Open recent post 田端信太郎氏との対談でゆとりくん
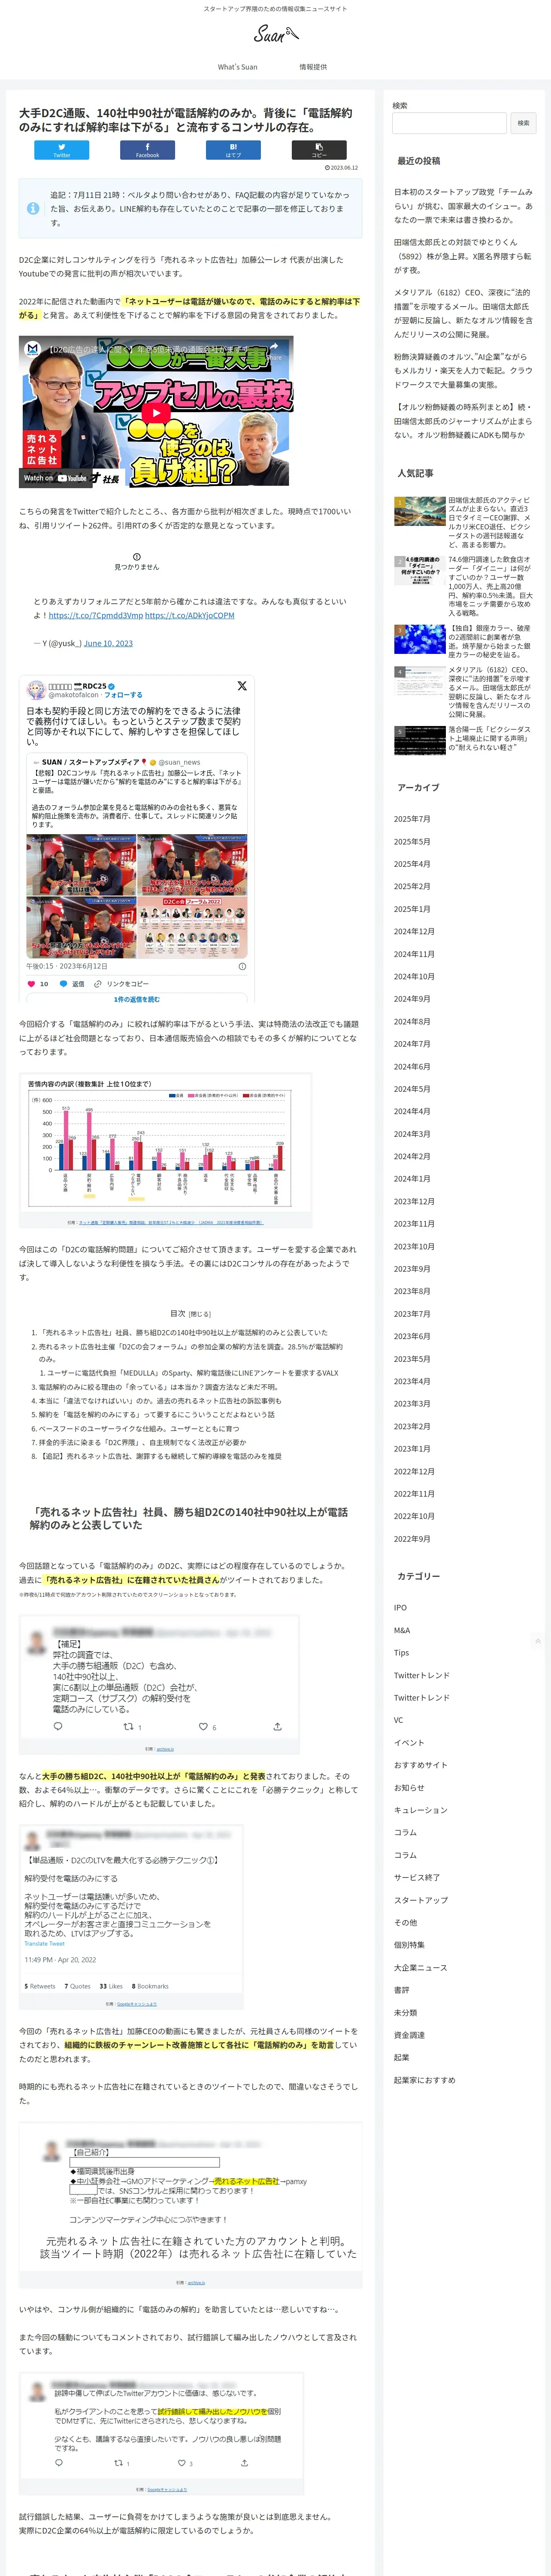The width and height of the screenshot is (551, 2576). tap(463, 256)
